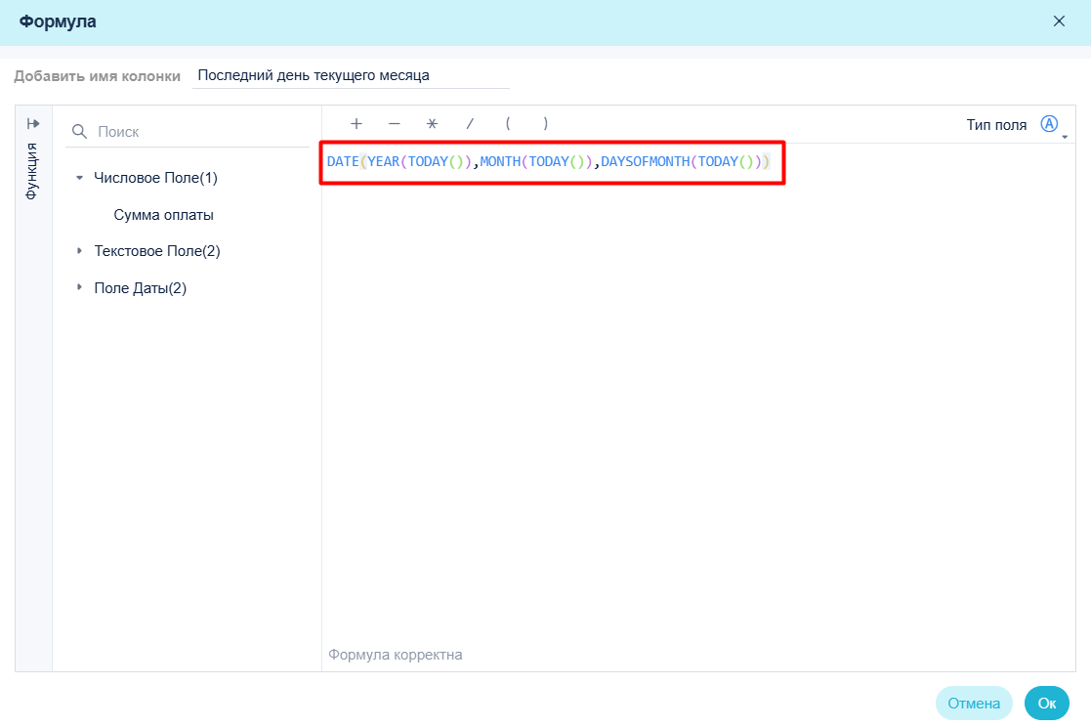Place cursor in the DATE formula text
The height and width of the screenshot is (727, 1091).
click(548, 161)
